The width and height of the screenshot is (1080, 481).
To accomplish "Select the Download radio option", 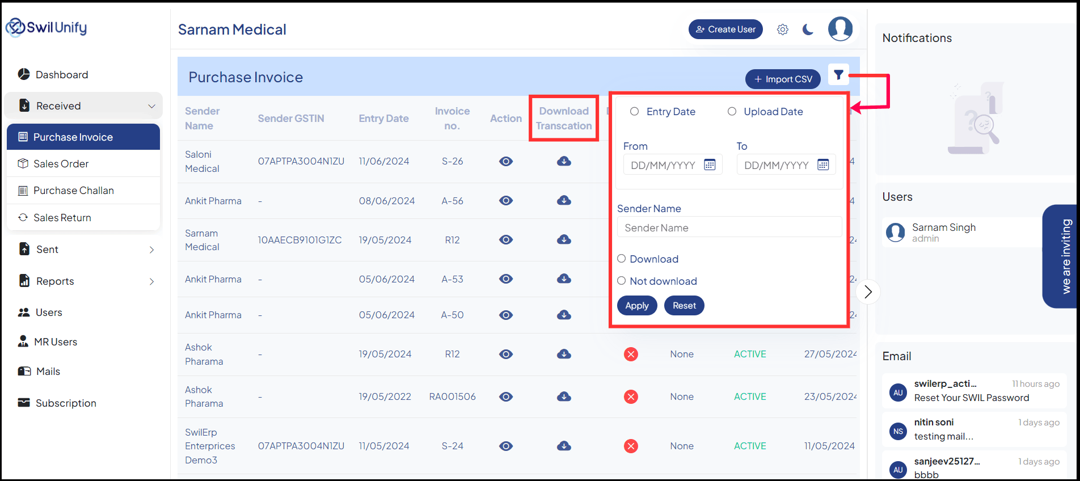I will pos(622,259).
